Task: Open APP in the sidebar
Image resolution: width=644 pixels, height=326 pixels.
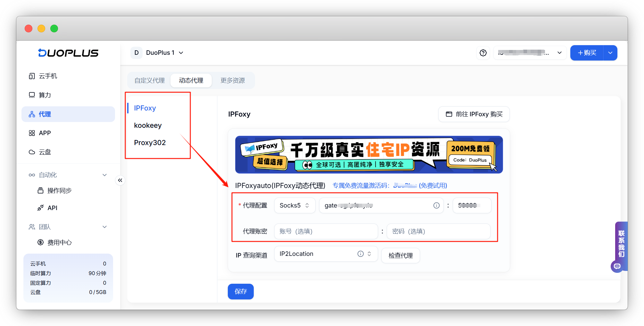Action: point(68,133)
